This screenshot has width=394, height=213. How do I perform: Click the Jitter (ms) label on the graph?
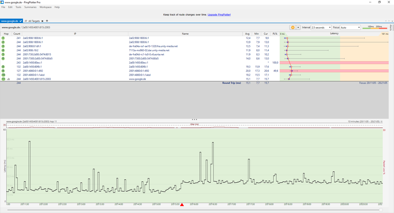coord(194,124)
